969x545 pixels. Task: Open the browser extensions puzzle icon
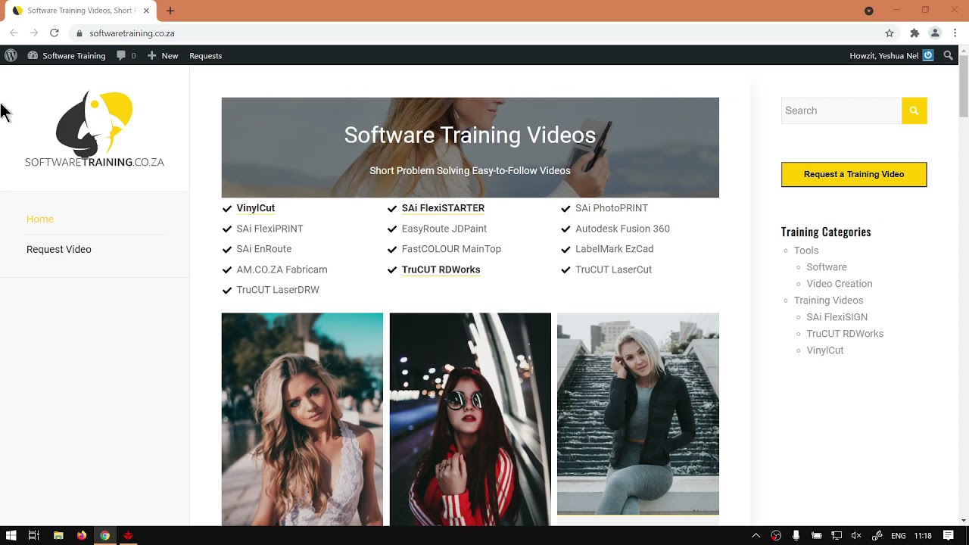[x=914, y=33]
